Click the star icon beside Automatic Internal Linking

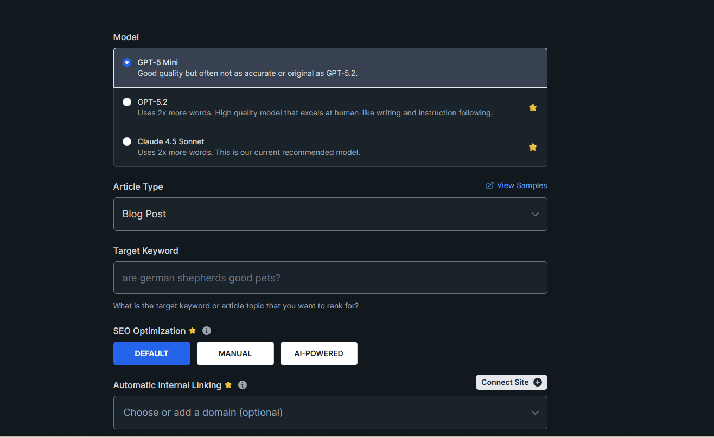pos(228,385)
